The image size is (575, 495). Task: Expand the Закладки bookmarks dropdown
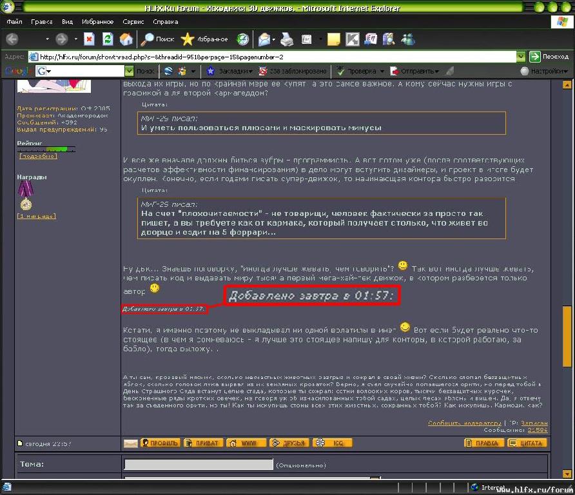(x=232, y=71)
